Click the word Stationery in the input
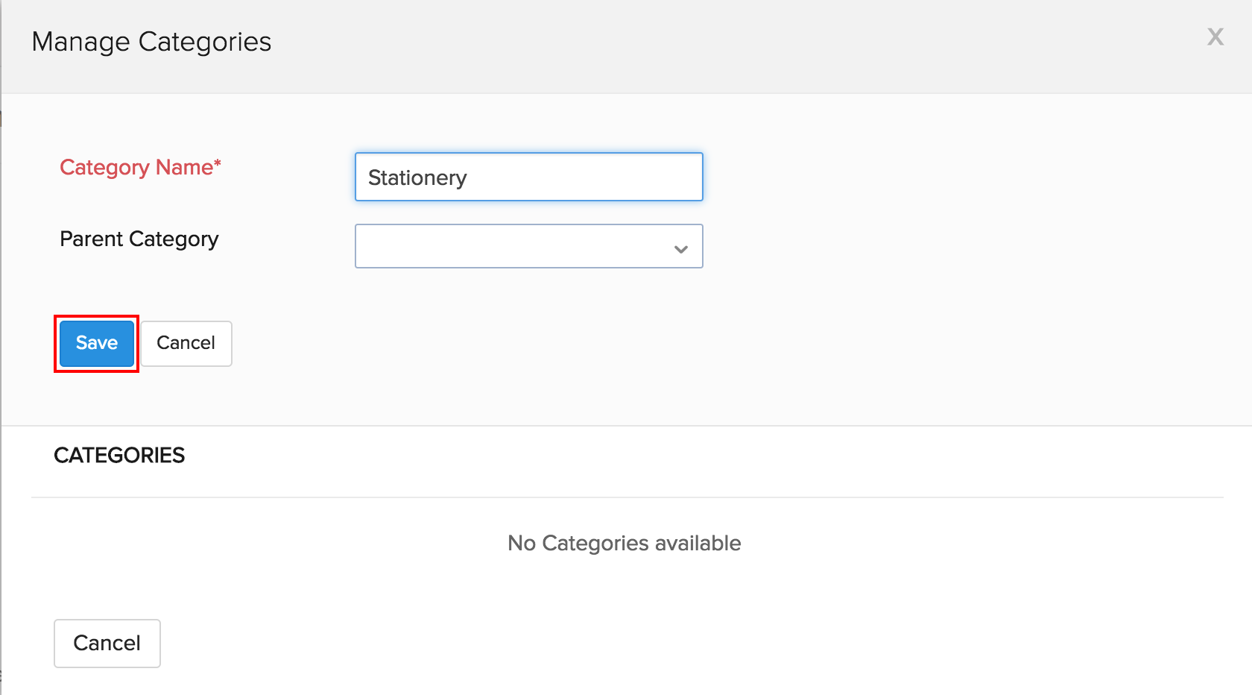 (417, 177)
